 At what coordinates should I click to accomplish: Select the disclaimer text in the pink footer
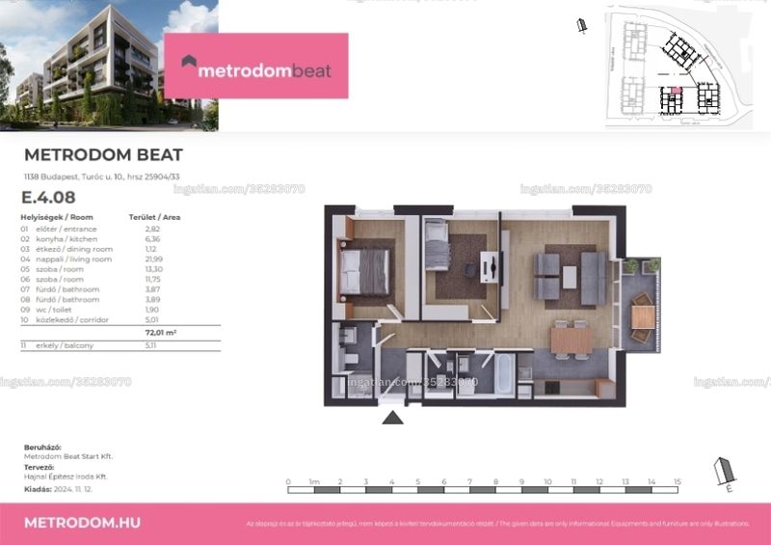click(498, 524)
